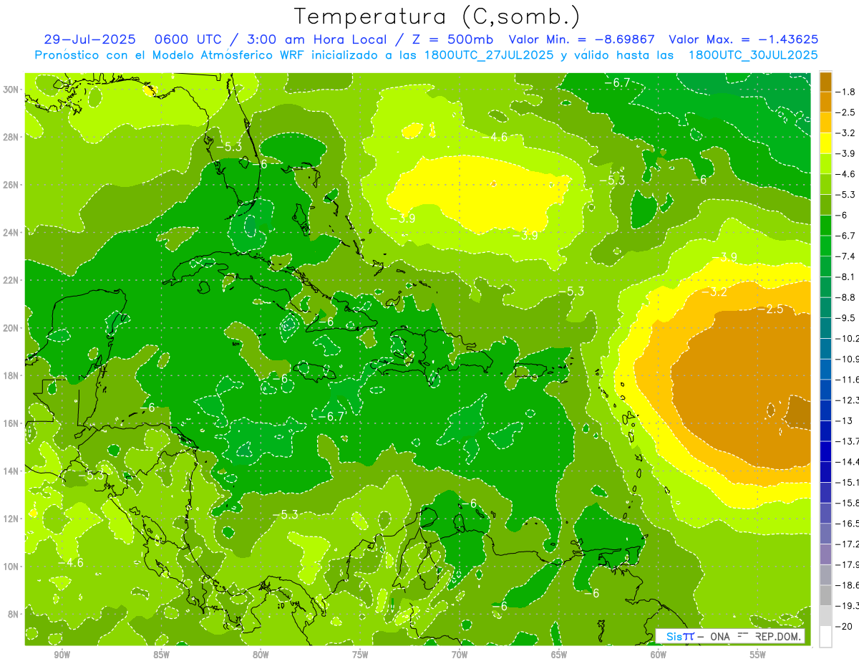
Task: Click the colorbar label "-6.7"
Action: point(845,236)
